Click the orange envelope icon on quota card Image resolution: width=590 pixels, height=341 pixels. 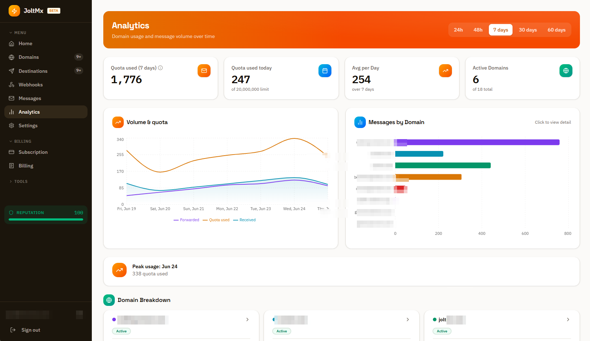[204, 71]
